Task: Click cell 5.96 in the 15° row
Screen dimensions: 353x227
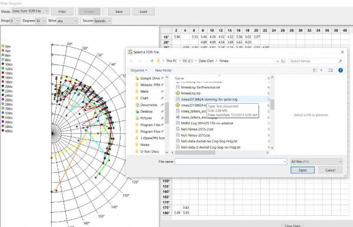Action: click(177, 37)
